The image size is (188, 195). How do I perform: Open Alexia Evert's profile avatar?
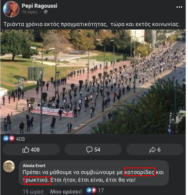tap(9, 166)
